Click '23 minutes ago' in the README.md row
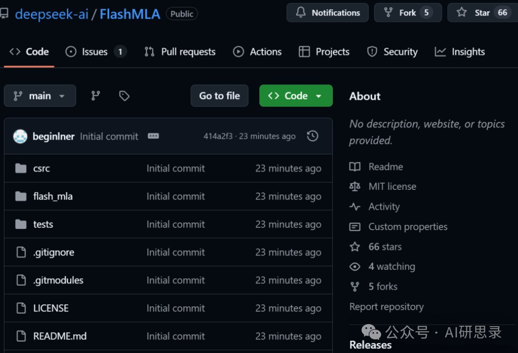This screenshot has width=518, height=353. (x=288, y=336)
